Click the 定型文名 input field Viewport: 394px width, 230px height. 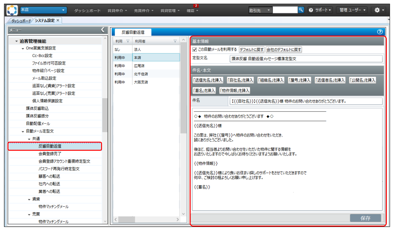[306, 58]
